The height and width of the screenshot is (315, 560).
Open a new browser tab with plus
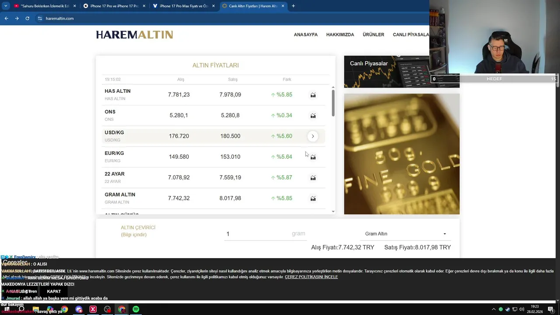point(293,6)
